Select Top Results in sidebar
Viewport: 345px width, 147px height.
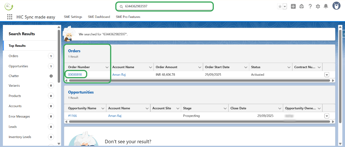30,46
